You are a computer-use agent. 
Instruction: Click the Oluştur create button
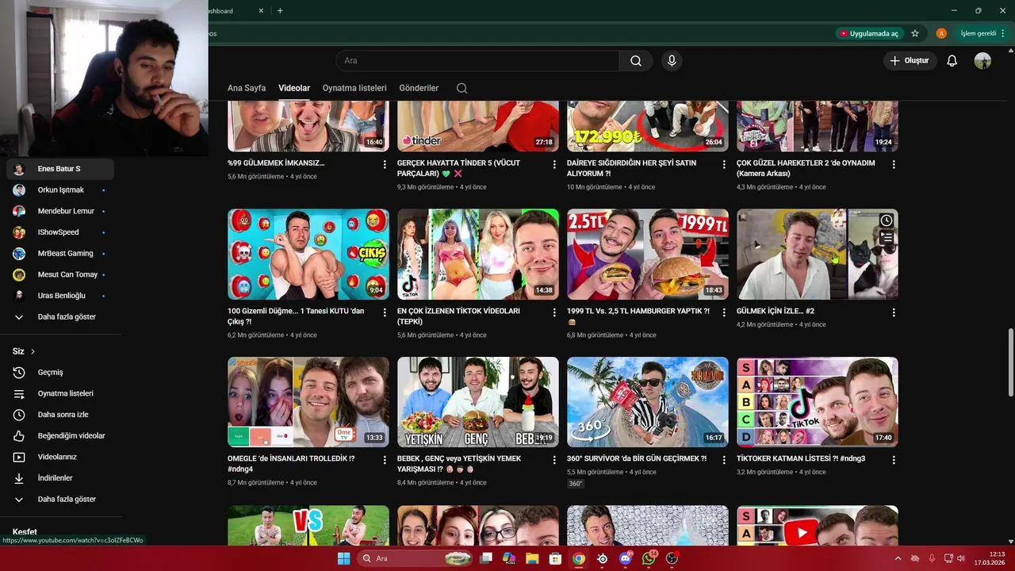(x=910, y=61)
